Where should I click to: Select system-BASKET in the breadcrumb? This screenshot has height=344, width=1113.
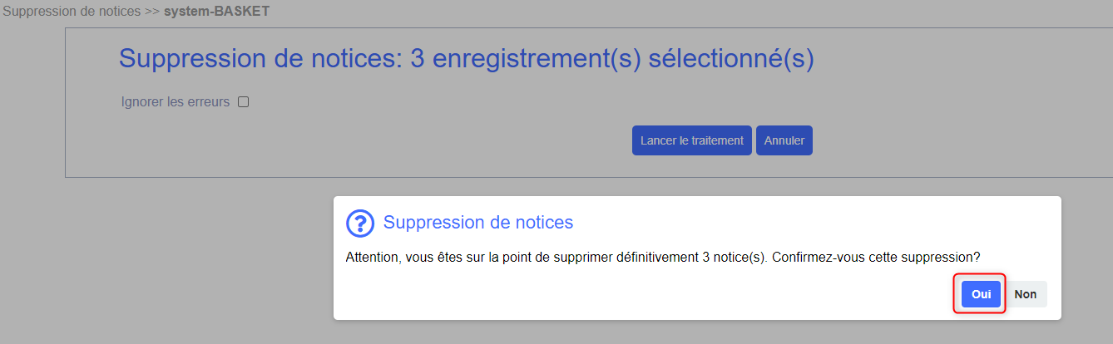(x=216, y=12)
